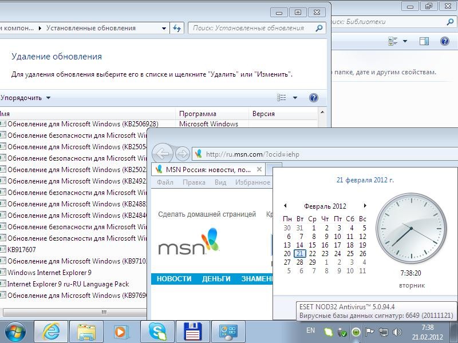Click the network tray icon
This screenshot has width=458, height=343.
[x=383, y=332]
